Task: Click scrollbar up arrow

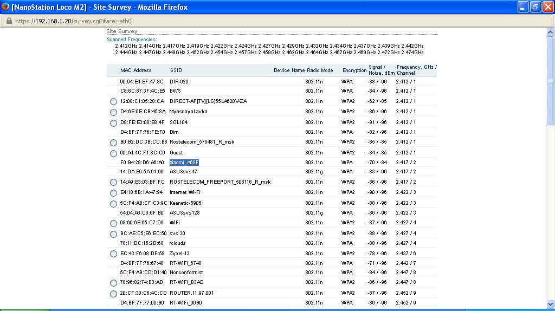Action: (550, 32)
